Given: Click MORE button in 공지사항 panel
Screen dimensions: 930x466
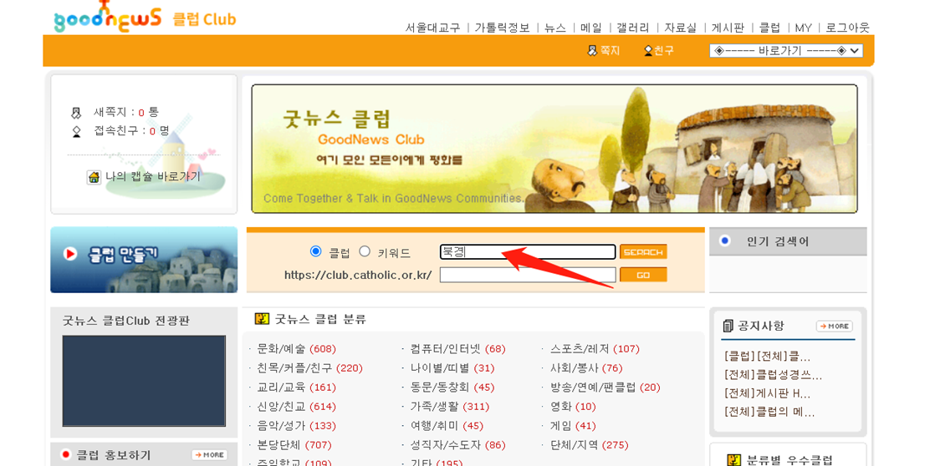Looking at the screenshot, I should [x=835, y=327].
